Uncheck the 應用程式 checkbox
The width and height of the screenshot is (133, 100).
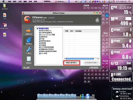coord(40,37)
